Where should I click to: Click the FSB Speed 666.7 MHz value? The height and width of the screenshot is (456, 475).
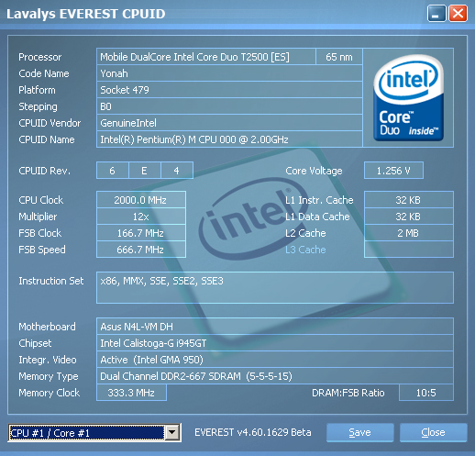(141, 250)
